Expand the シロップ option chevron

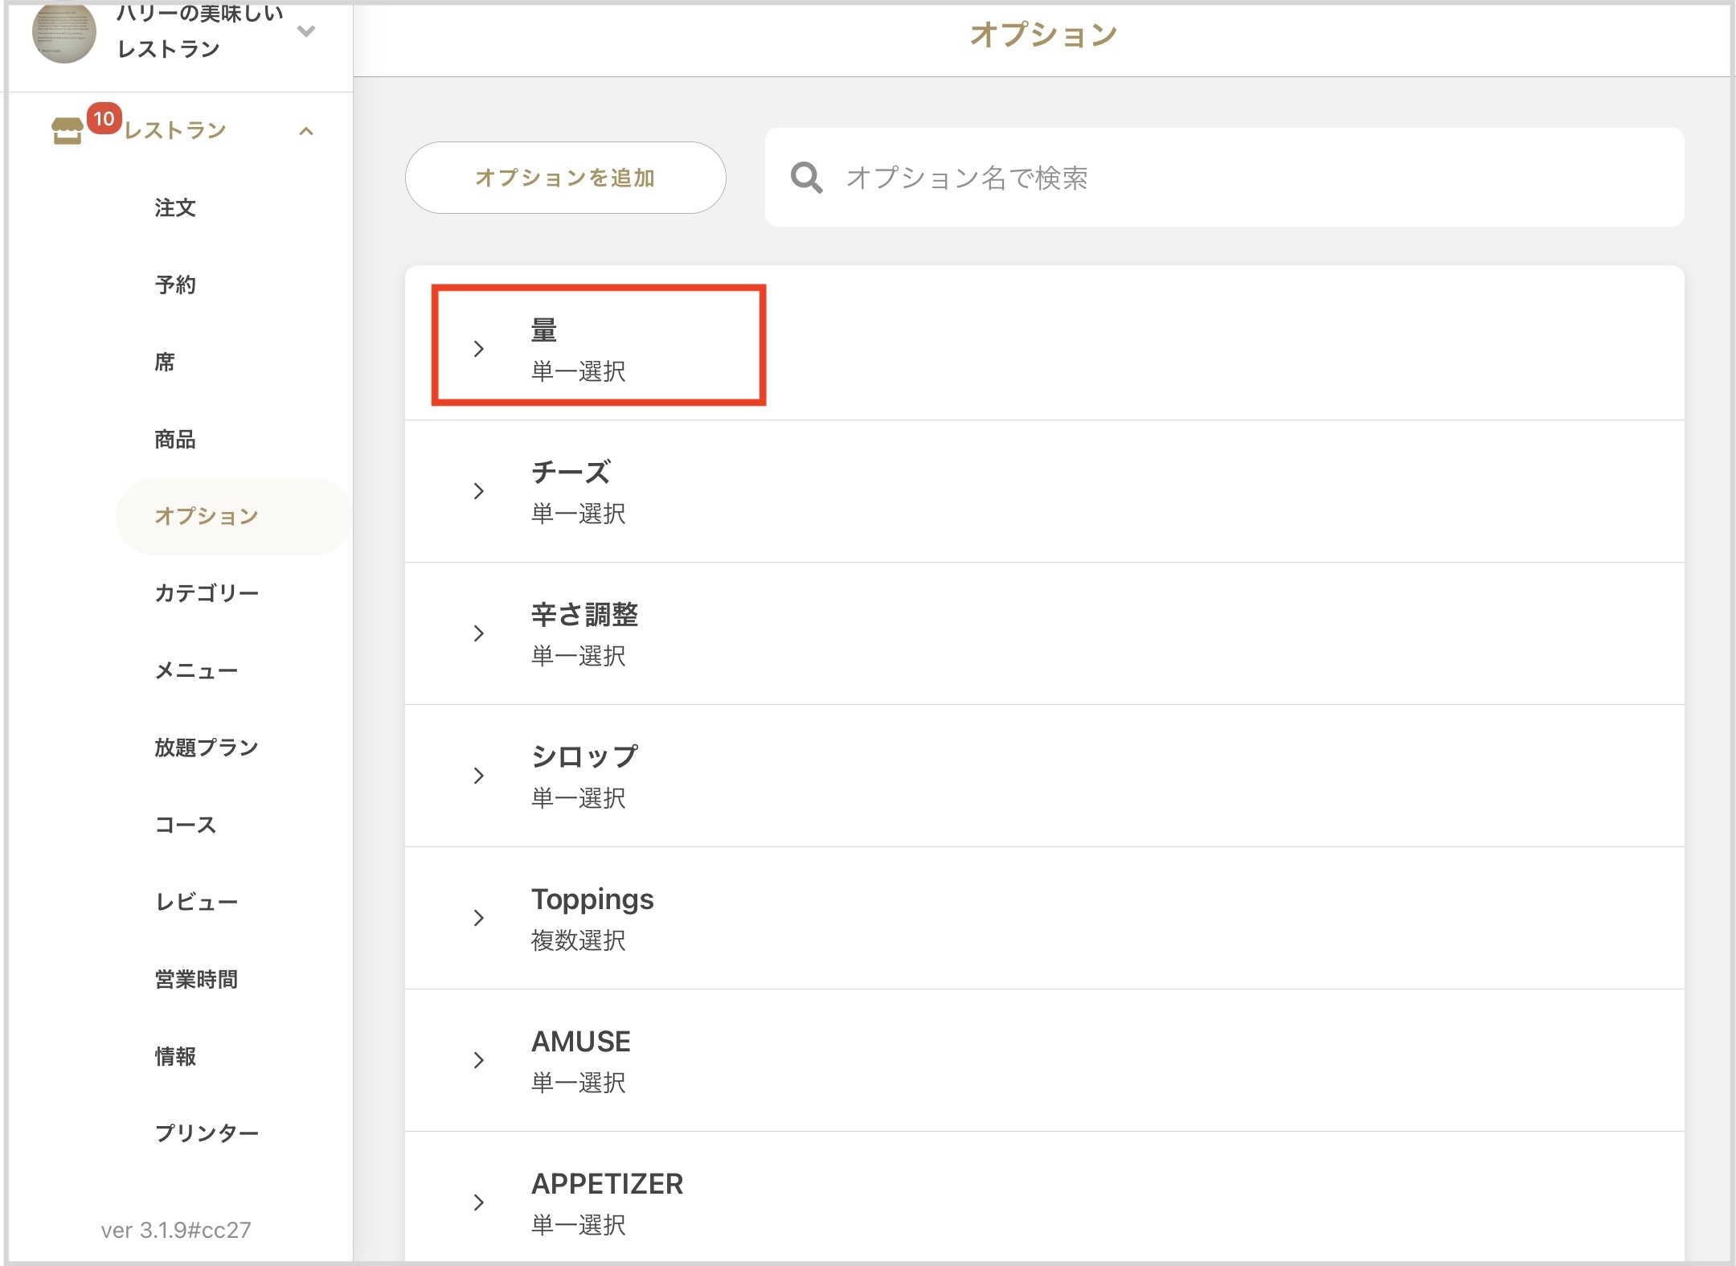point(479,776)
